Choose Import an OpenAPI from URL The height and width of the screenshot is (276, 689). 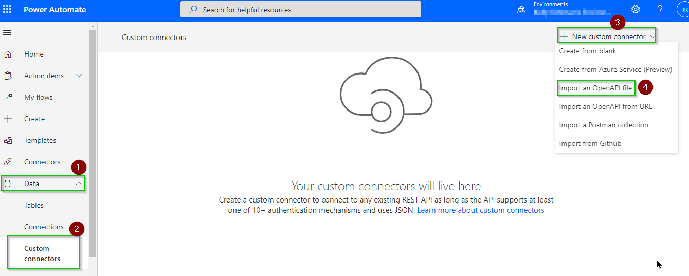point(606,106)
